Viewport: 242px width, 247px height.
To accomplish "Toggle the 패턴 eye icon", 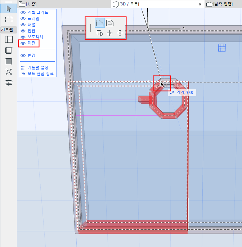I will (x=23, y=43).
